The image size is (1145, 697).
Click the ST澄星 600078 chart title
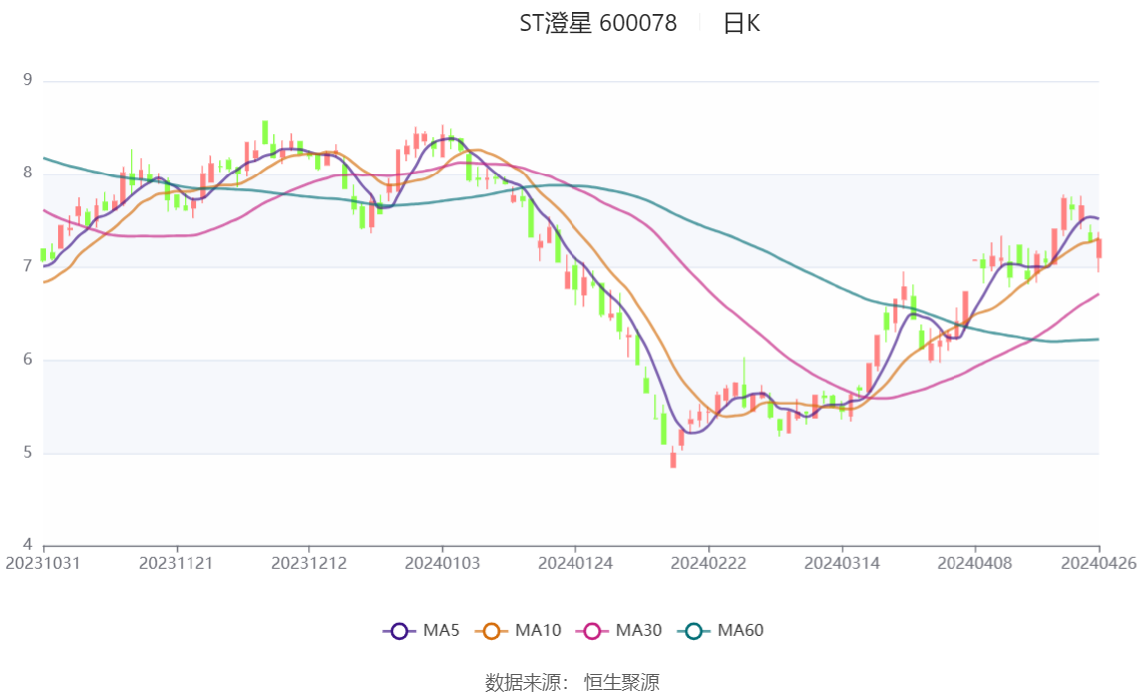coord(598,23)
